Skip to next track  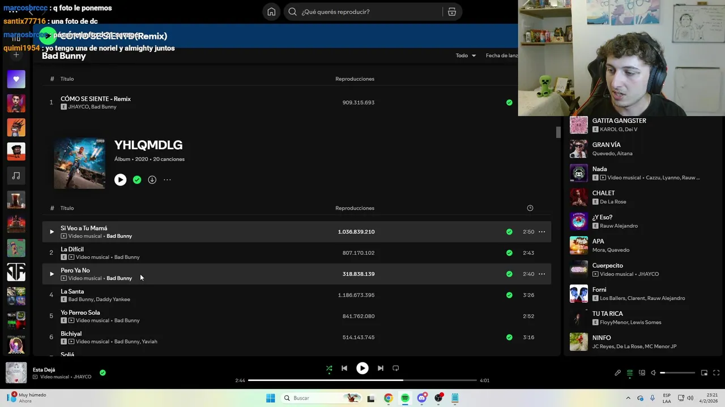point(380,368)
